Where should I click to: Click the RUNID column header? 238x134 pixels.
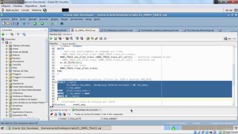[x=63, y=119]
